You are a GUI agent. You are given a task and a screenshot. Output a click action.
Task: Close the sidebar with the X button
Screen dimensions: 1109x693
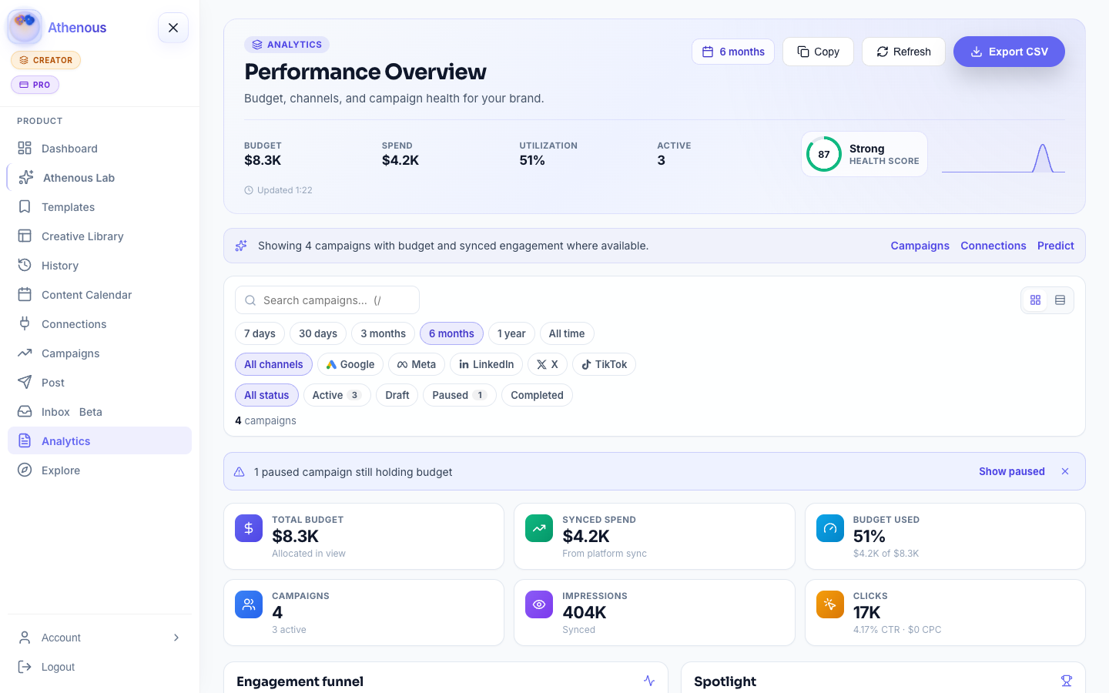173,28
